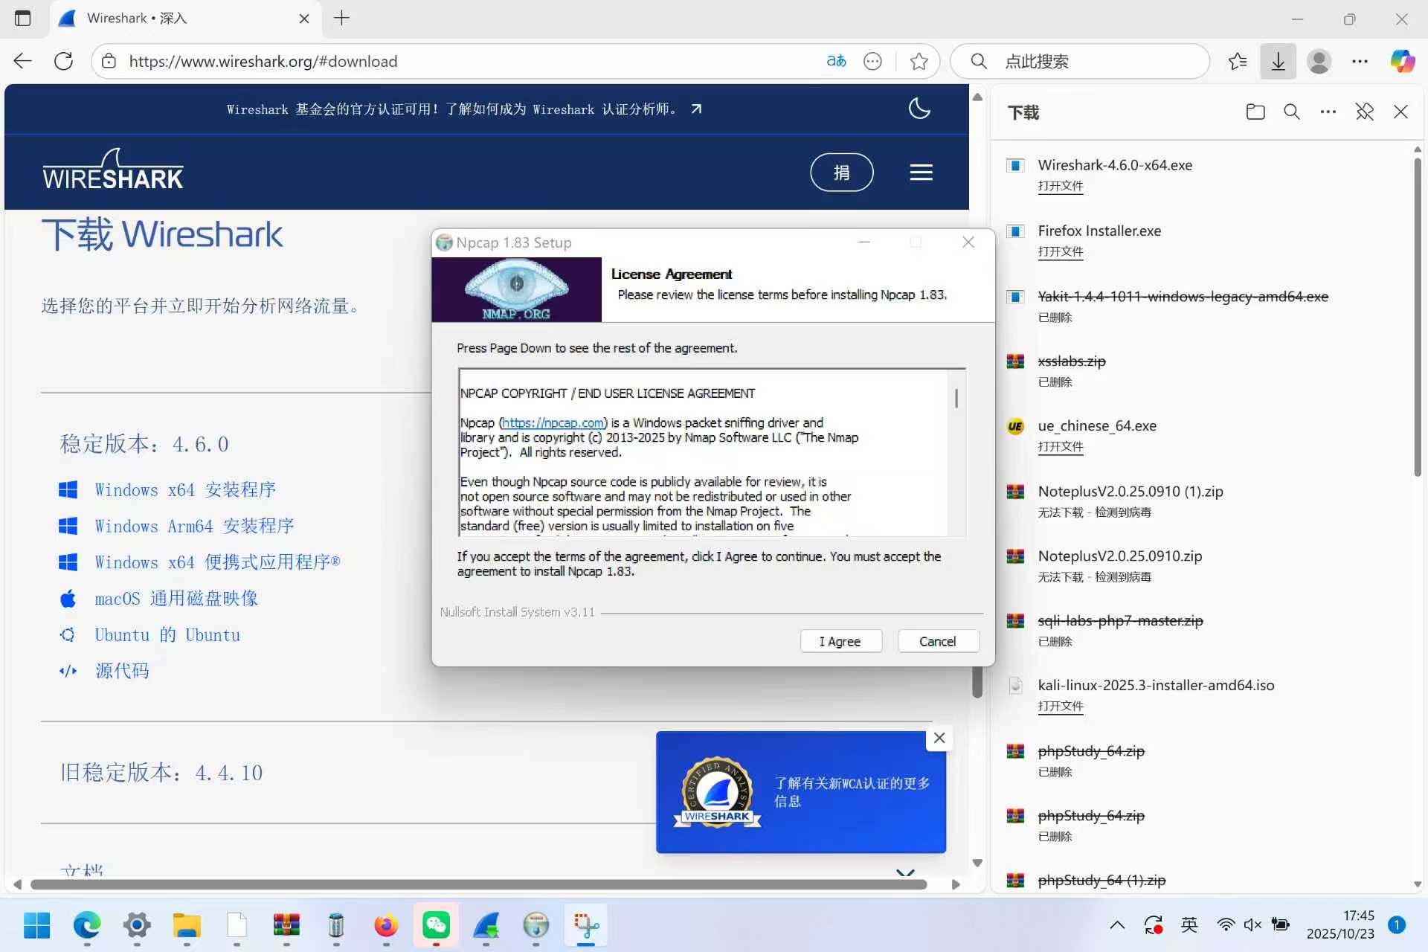Screen dimensions: 1428x952
Task: Expand the system tray hidden icons chevron
Action: 1117,925
